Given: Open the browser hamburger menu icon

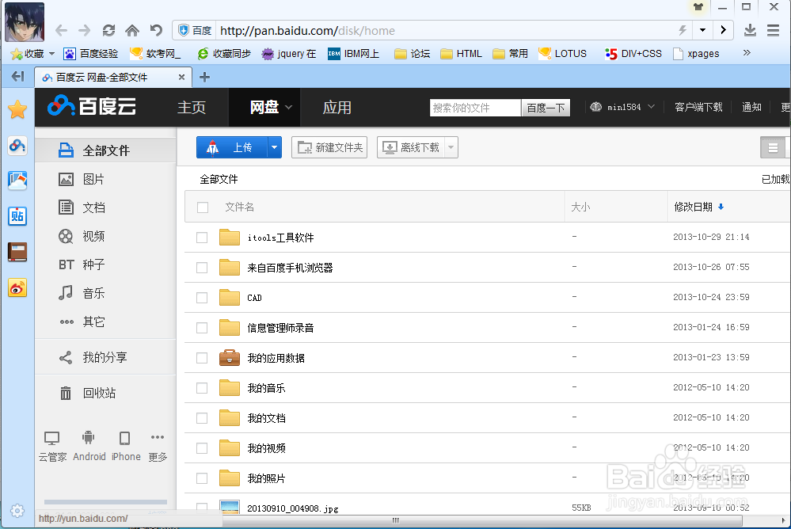Looking at the screenshot, I should 774,30.
